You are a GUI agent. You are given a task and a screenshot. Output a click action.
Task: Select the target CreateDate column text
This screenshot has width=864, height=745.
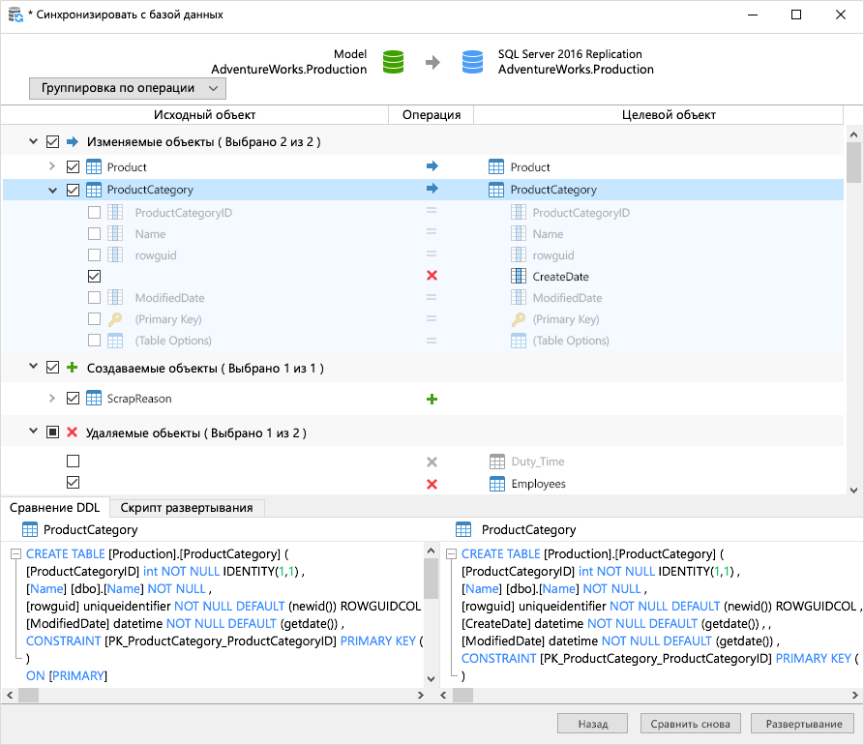[x=560, y=277]
